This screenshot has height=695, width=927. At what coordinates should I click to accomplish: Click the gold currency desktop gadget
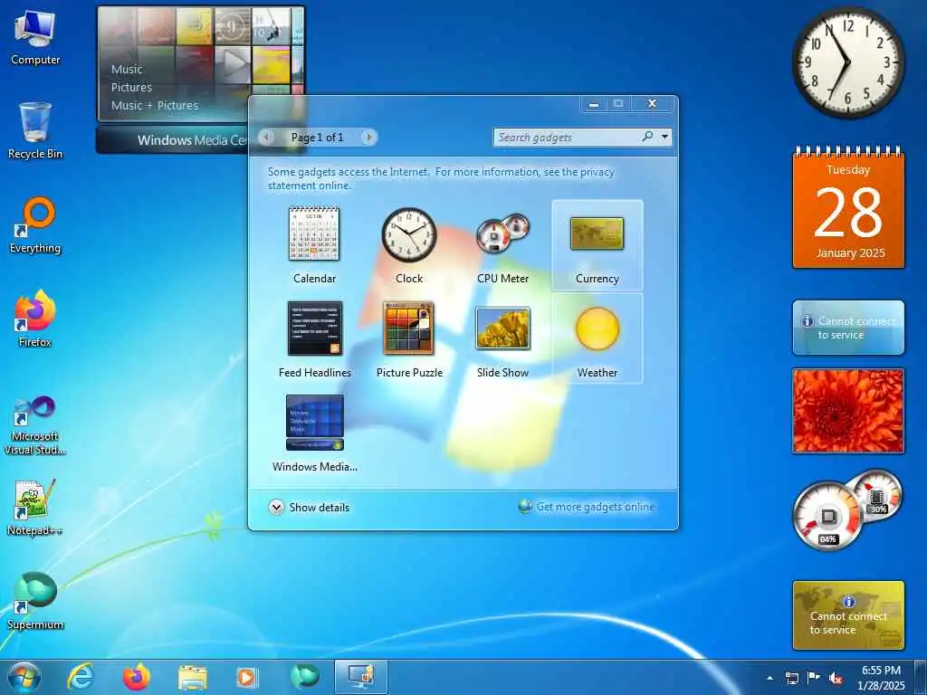(x=848, y=614)
